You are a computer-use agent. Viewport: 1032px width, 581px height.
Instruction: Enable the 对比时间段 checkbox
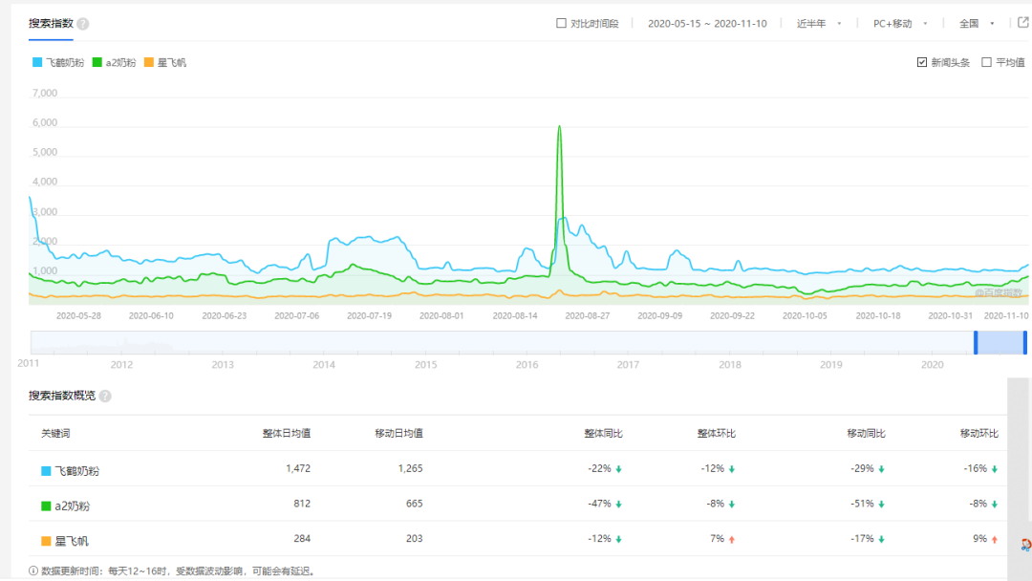562,23
